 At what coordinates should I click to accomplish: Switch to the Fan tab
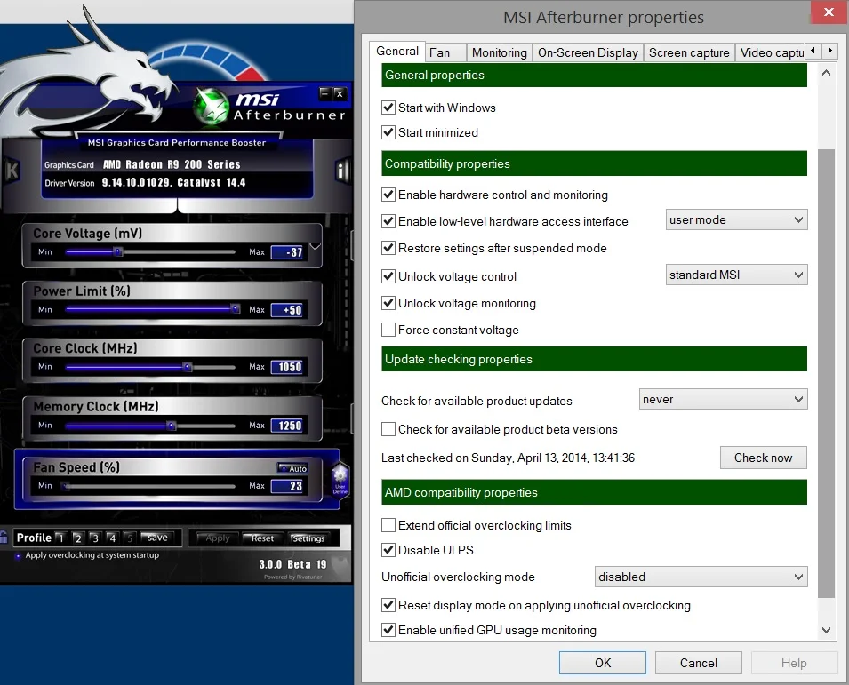pos(445,52)
